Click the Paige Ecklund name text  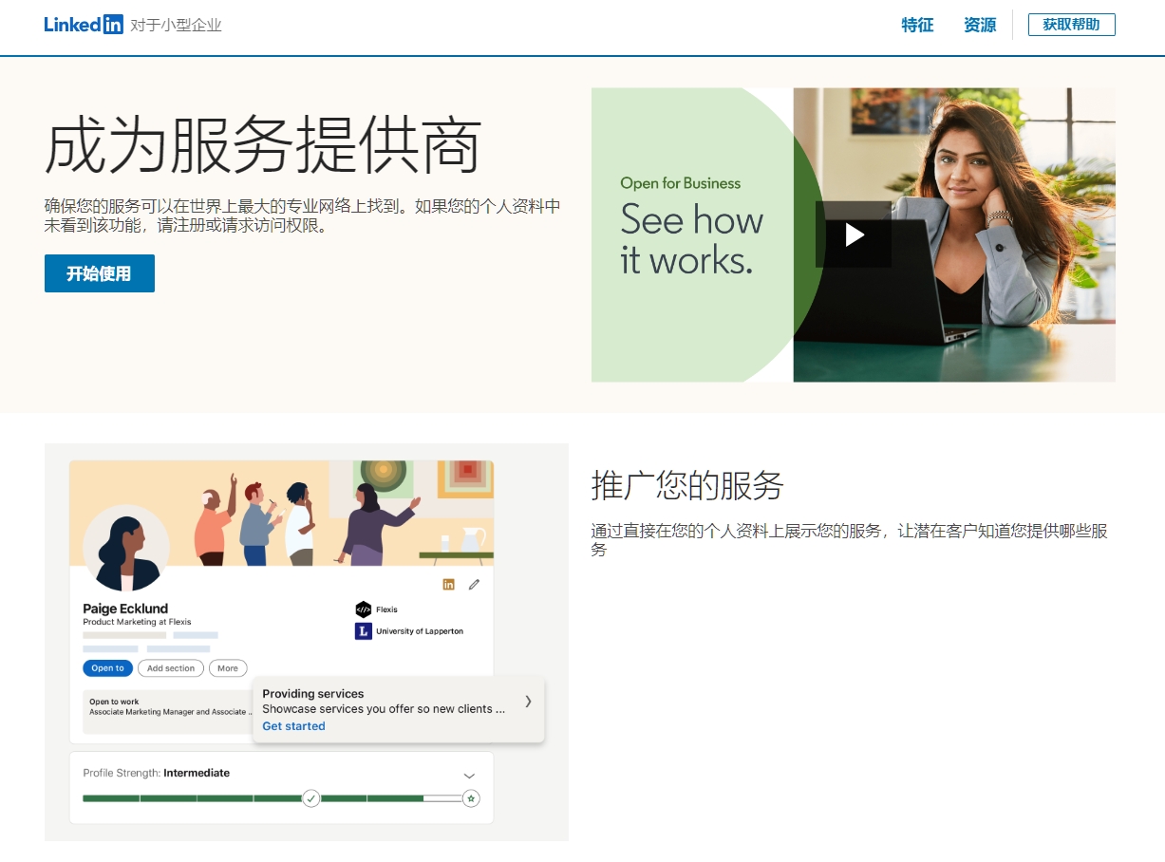click(125, 609)
